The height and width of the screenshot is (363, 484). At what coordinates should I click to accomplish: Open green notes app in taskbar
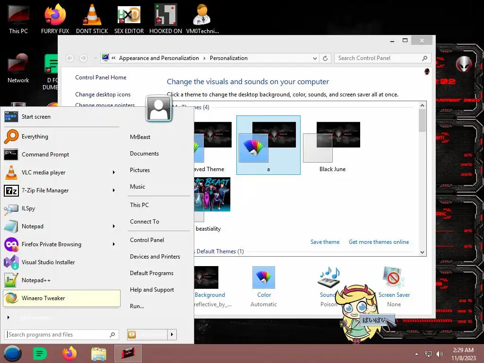[40, 354]
